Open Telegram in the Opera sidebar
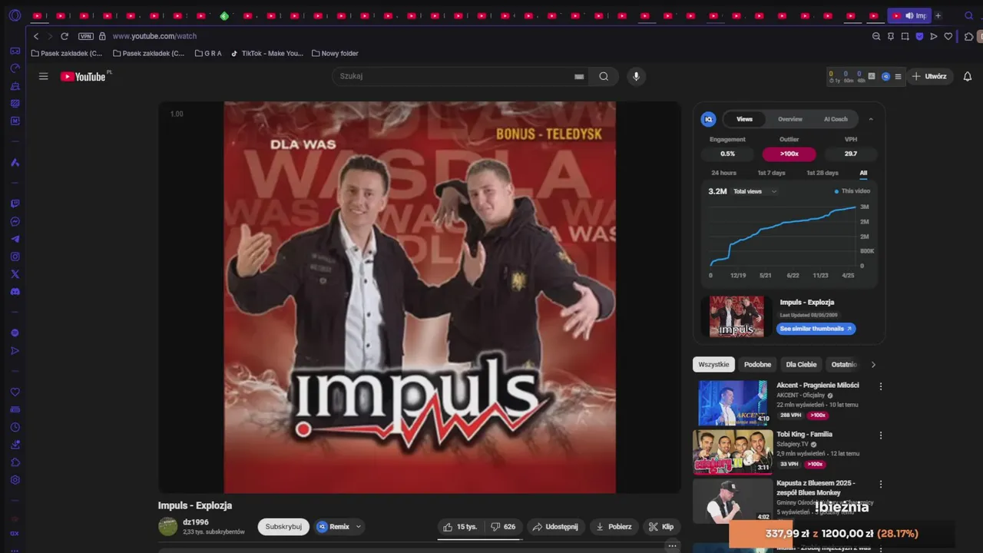Viewport: 983px width, 553px height. tap(15, 239)
